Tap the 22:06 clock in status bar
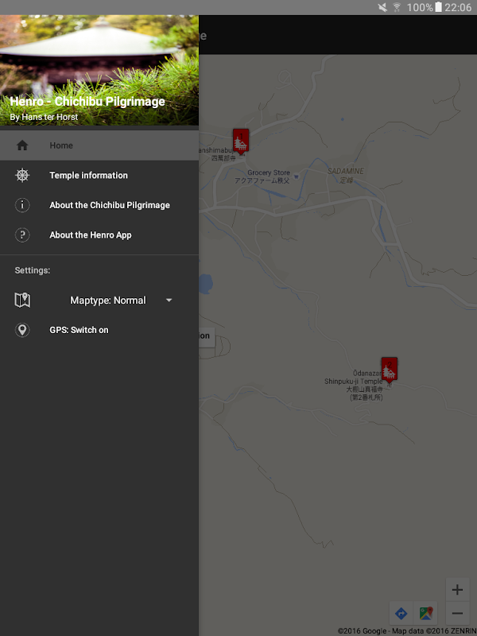Viewport: 477px width, 636px height. (458, 7)
